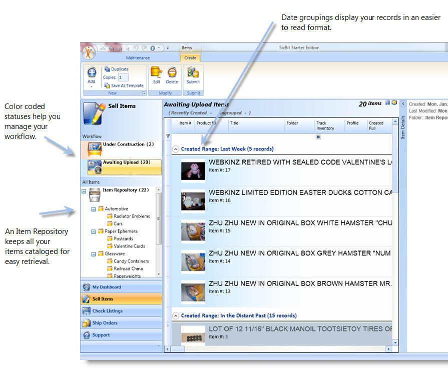
Task: Click the blue bookmark icon beside 20 items
Action: click(387, 102)
